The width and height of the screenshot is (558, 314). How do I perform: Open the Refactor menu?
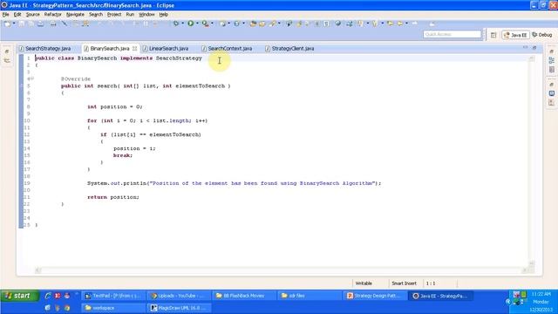coord(52,15)
